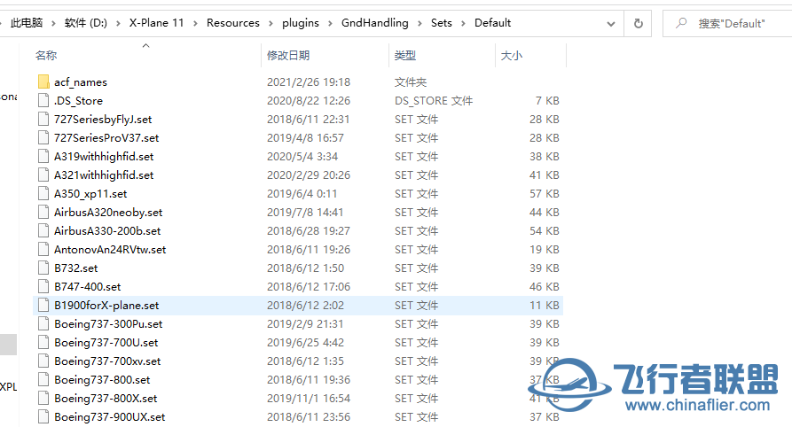Click the 2019/7/8 14:41 date cell

coord(305,213)
